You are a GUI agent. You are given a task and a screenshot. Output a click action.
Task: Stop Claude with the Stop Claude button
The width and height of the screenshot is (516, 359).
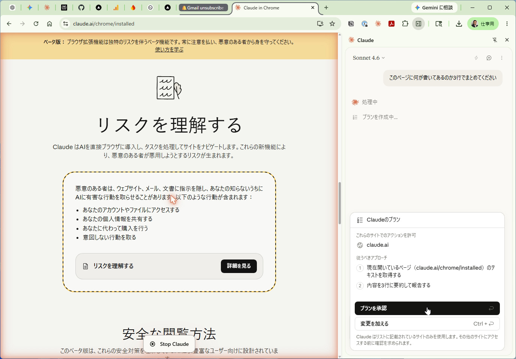coord(169,344)
